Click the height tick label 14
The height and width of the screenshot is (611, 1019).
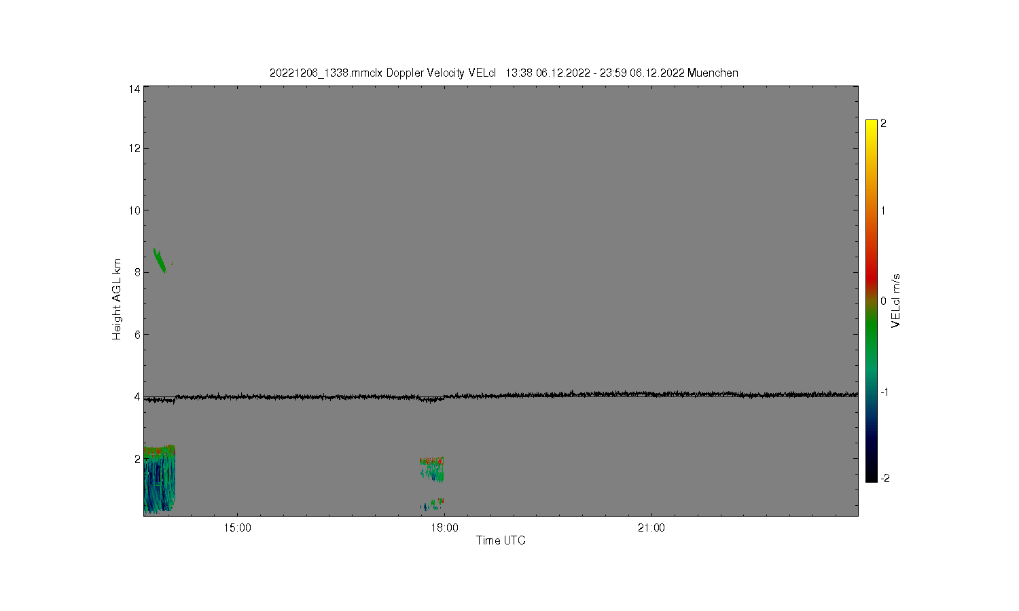click(x=135, y=89)
